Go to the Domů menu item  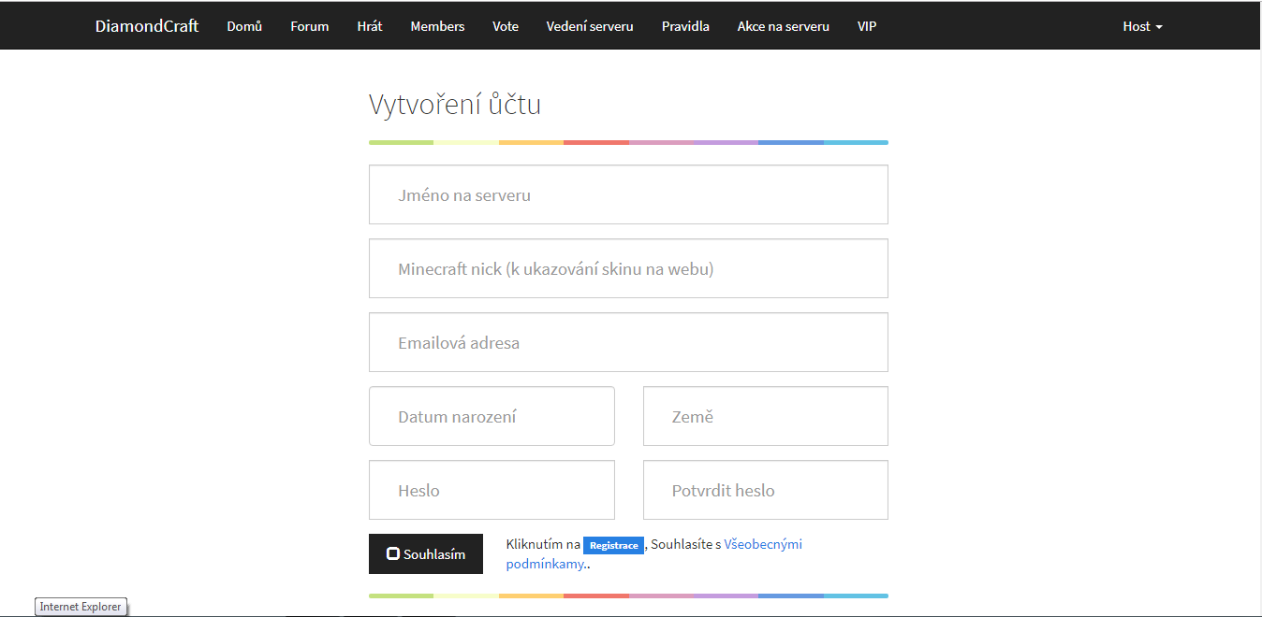[x=244, y=26]
